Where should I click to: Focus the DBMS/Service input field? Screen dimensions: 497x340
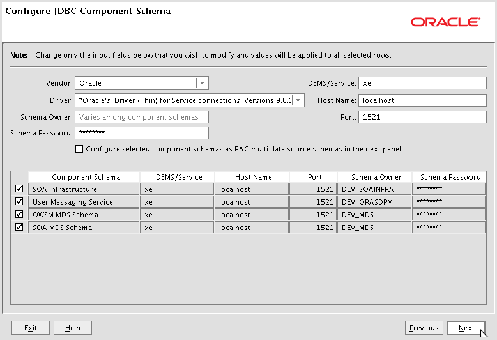click(x=422, y=83)
